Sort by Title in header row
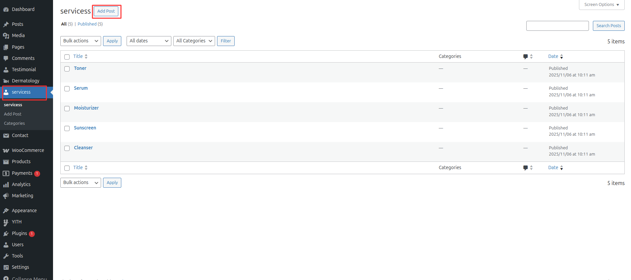Screen dimensions: 631x280 tap(80, 57)
